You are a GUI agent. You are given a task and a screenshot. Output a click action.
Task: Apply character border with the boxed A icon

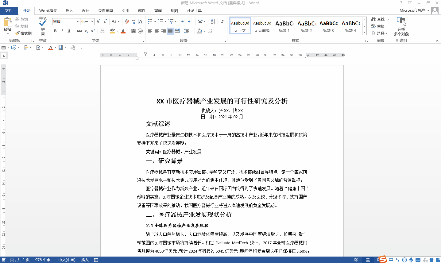[141, 21]
